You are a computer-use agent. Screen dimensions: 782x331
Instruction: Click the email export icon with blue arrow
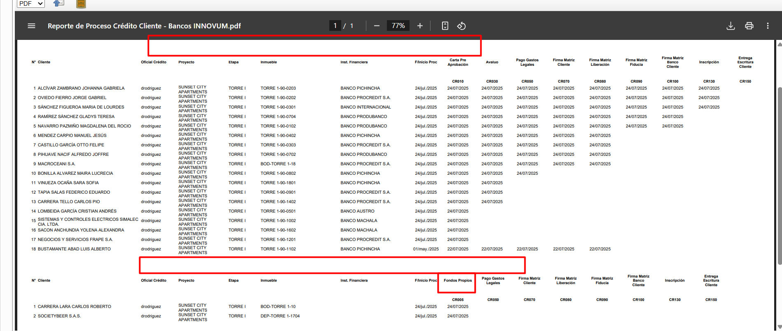coord(59,4)
